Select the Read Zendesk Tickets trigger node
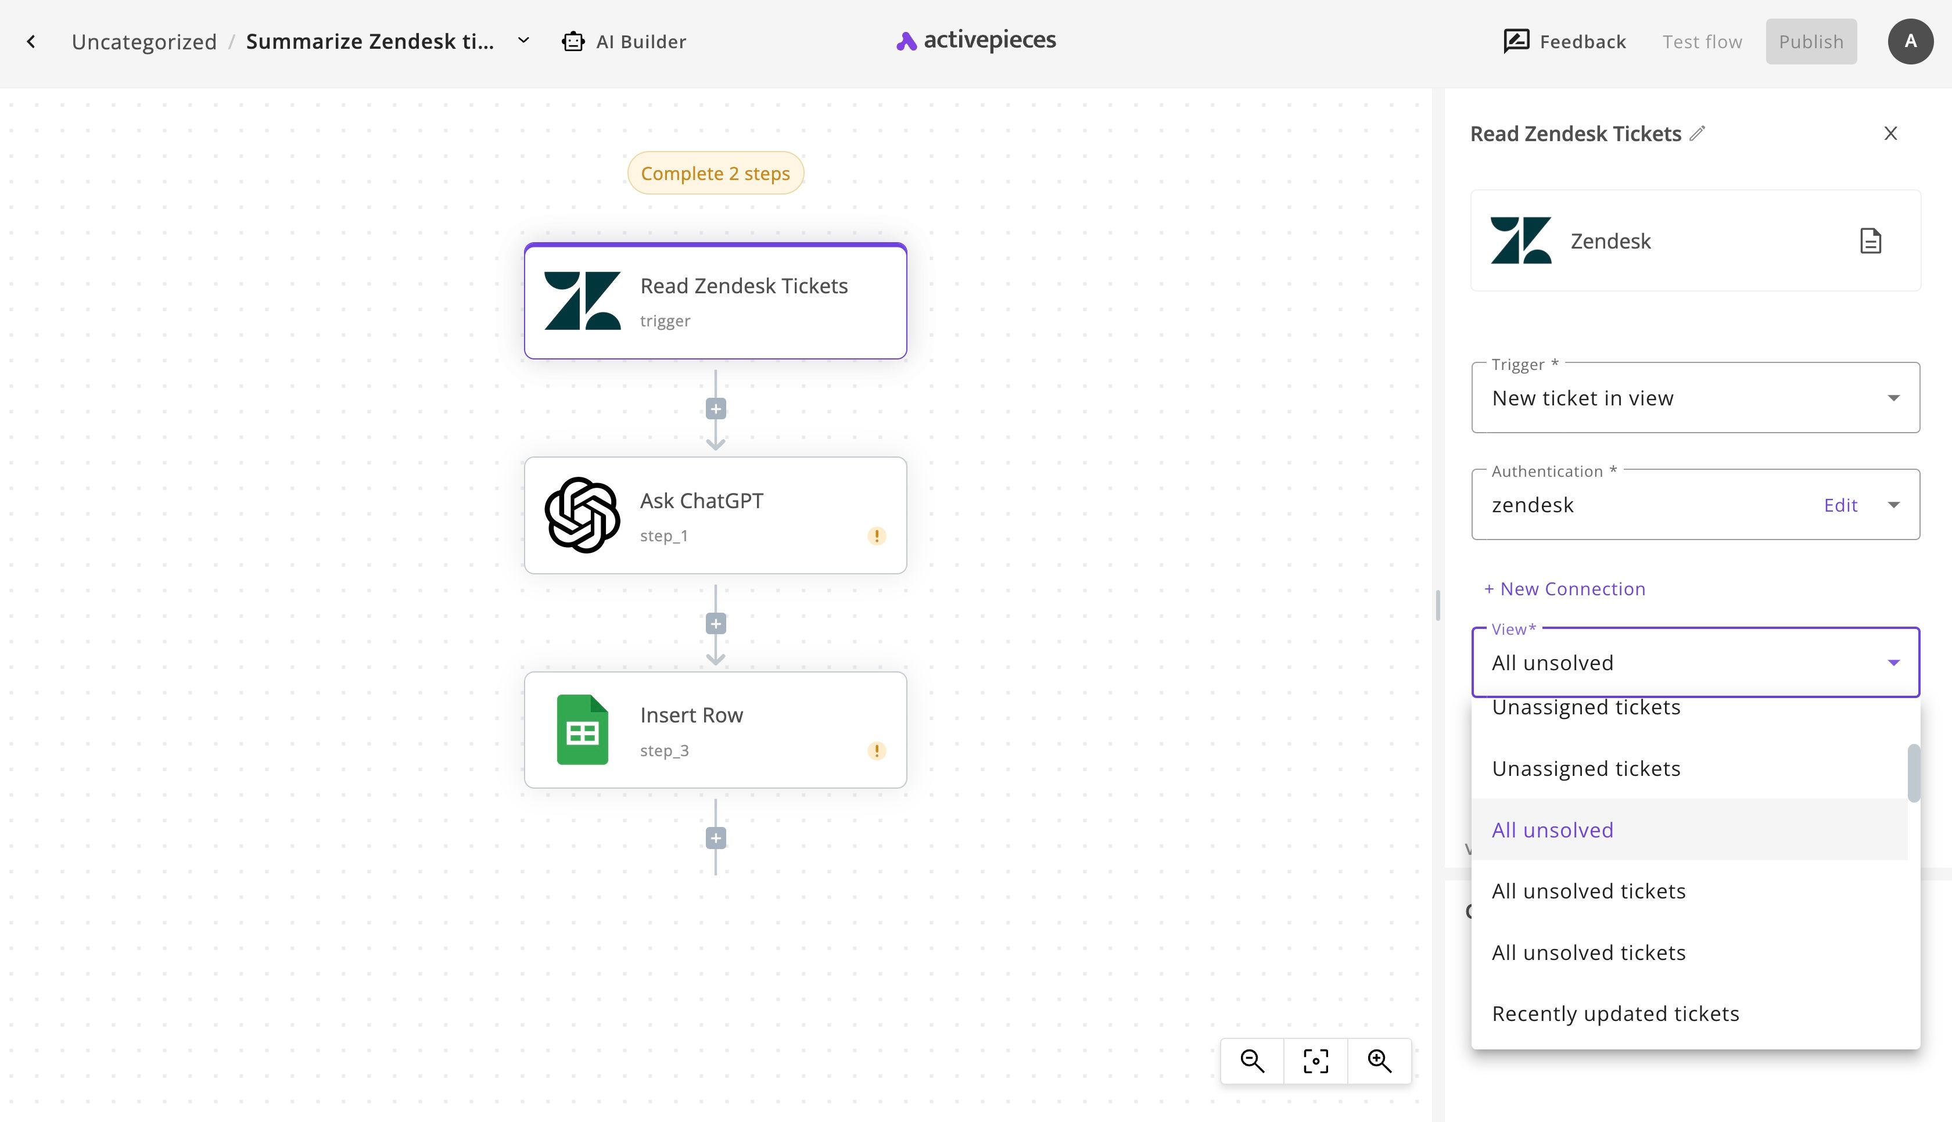 (x=715, y=301)
